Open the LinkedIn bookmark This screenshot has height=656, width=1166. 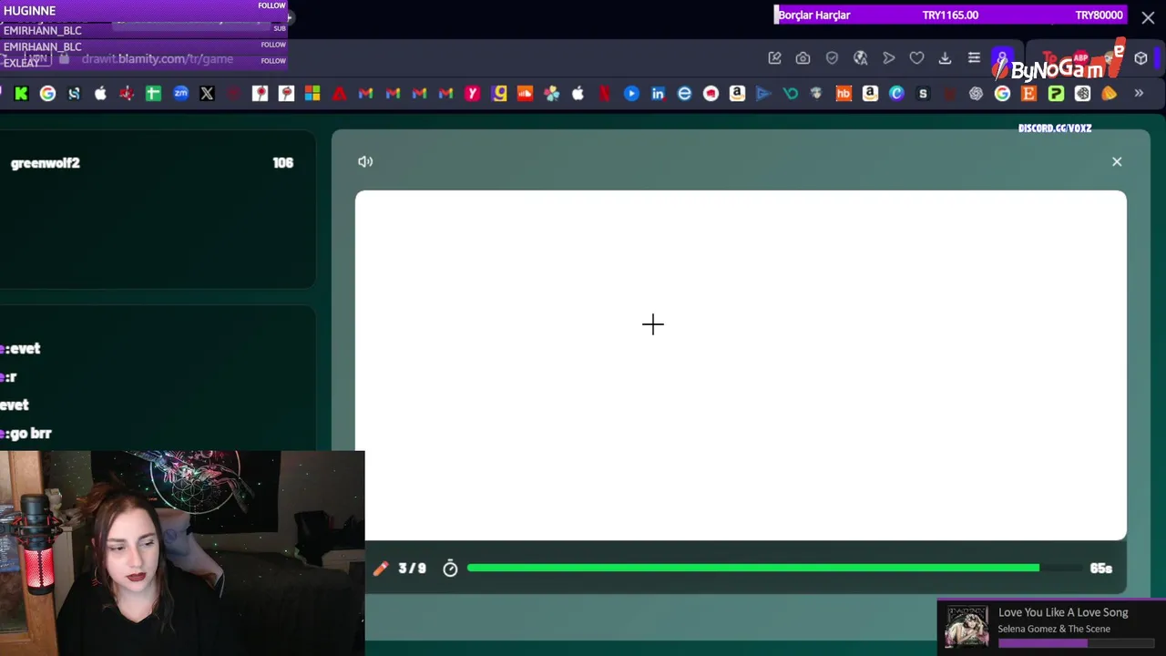(658, 93)
